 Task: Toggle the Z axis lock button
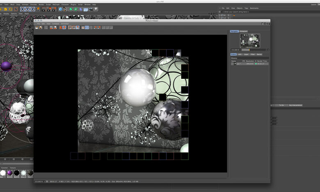pos(32,9)
